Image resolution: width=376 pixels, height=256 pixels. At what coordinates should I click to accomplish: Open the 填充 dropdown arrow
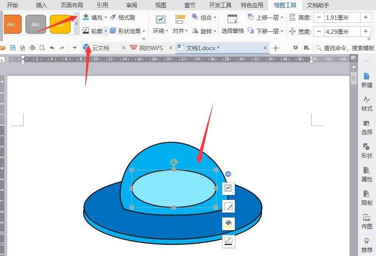coord(105,18)
